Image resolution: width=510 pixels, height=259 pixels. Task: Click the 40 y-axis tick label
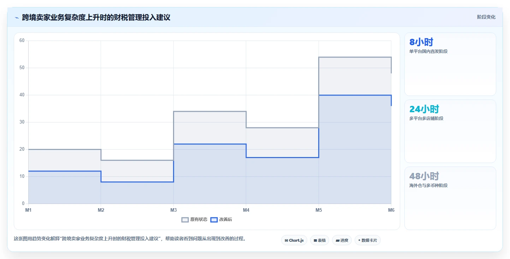[22, 95]
